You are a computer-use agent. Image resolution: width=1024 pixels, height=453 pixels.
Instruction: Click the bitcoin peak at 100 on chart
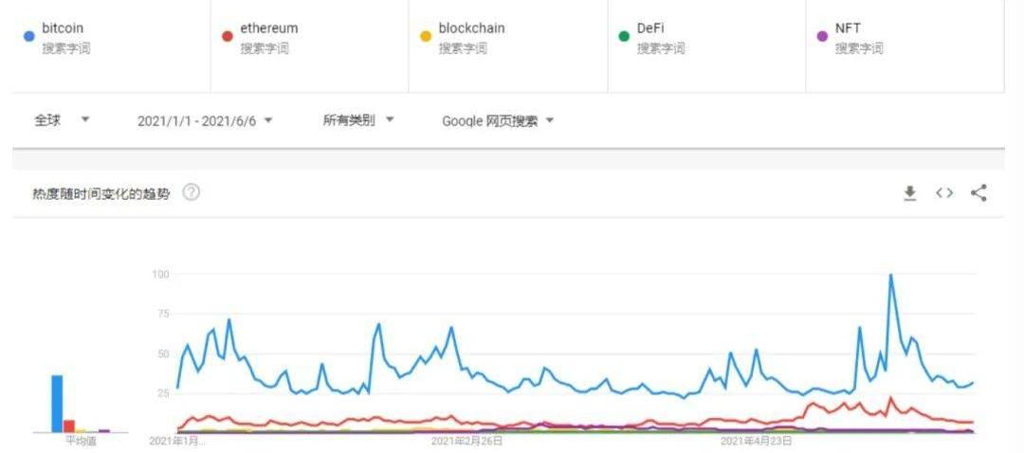[x=890, y=276]
